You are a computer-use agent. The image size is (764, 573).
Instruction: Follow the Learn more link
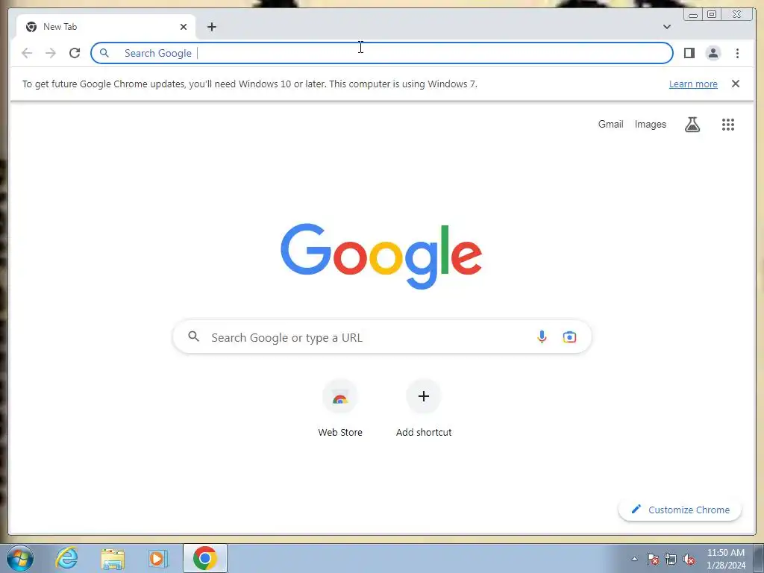coord(693,84)
